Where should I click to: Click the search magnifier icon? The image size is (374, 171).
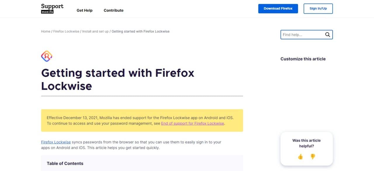click(328, 34)
